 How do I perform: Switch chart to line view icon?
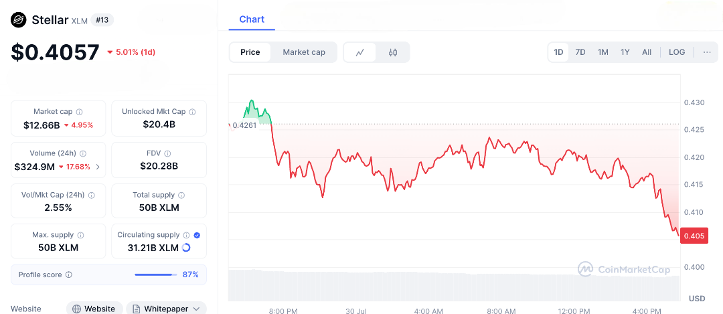click(360, 52)
